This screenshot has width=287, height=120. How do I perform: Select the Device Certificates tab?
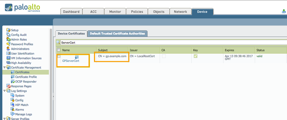click(x=71, y=34)
